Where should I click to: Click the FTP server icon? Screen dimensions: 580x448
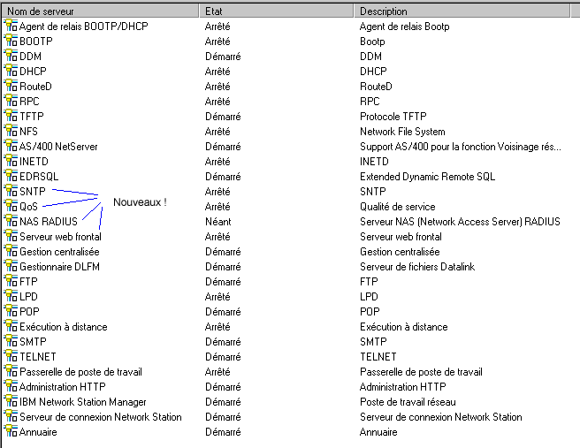[x=11, y=281]
